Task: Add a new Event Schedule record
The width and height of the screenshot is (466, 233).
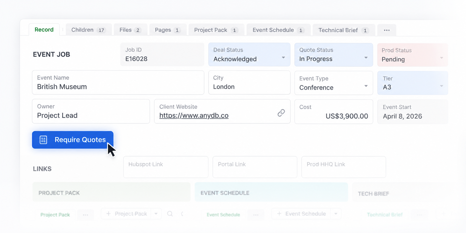Action: [x=301, y=214]
